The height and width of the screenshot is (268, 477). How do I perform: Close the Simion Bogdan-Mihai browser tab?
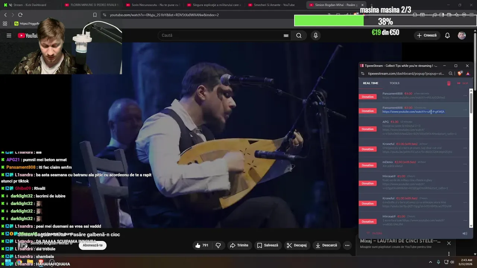coord(362,5)
